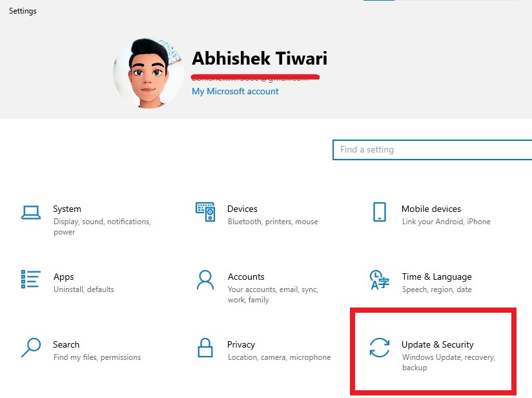Click 'Link your Android, iPhone' description
The width and height of the screenshot is (532, 398).
(x=446, y=222)
